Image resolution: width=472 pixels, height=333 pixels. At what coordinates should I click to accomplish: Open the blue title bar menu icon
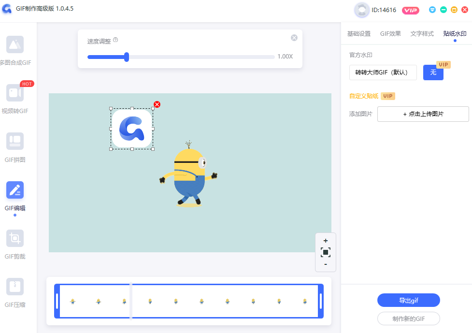432,10
